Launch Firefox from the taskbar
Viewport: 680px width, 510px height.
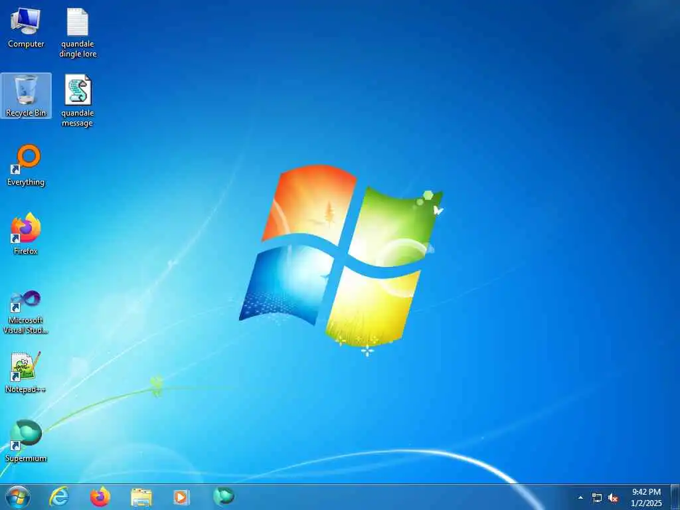(100, 497)
